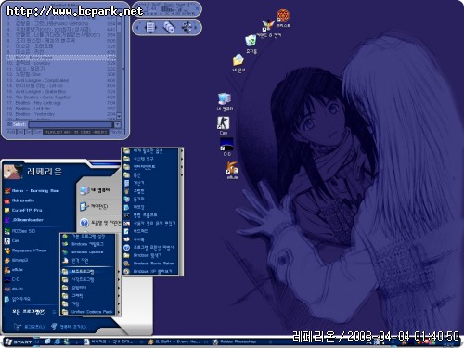This screenshot has width=464, height=348.
Task: Open the calculator (계산기) entry in accessories
Action: point(135,183)
